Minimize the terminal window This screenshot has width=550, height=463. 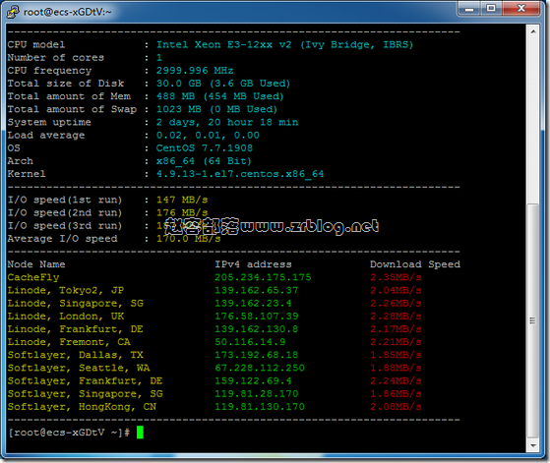coord(469,9)
